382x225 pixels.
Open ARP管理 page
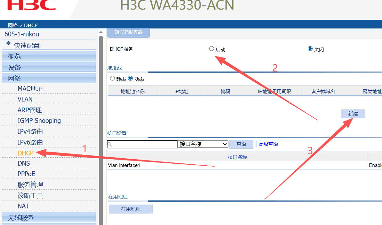pyautogui.click(x=30, y=110)
